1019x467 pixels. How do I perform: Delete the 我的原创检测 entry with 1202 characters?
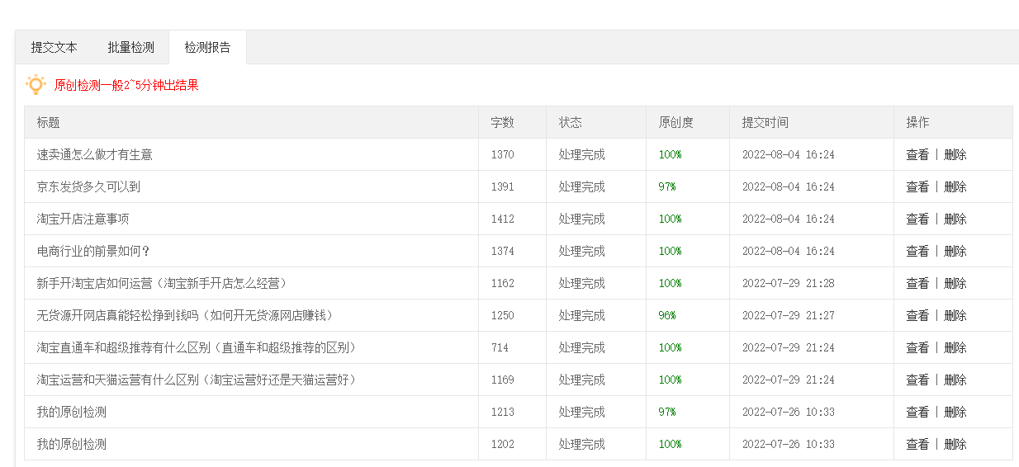[955, 444]
